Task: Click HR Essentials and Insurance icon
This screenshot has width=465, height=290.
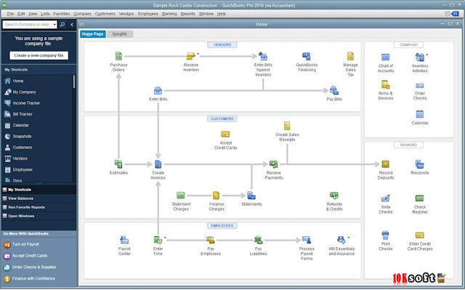Action: [x=341, y=240]
